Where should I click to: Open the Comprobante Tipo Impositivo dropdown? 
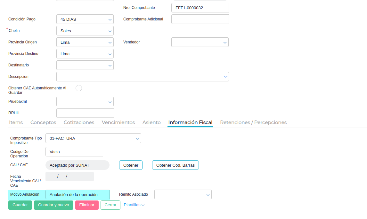93,138
